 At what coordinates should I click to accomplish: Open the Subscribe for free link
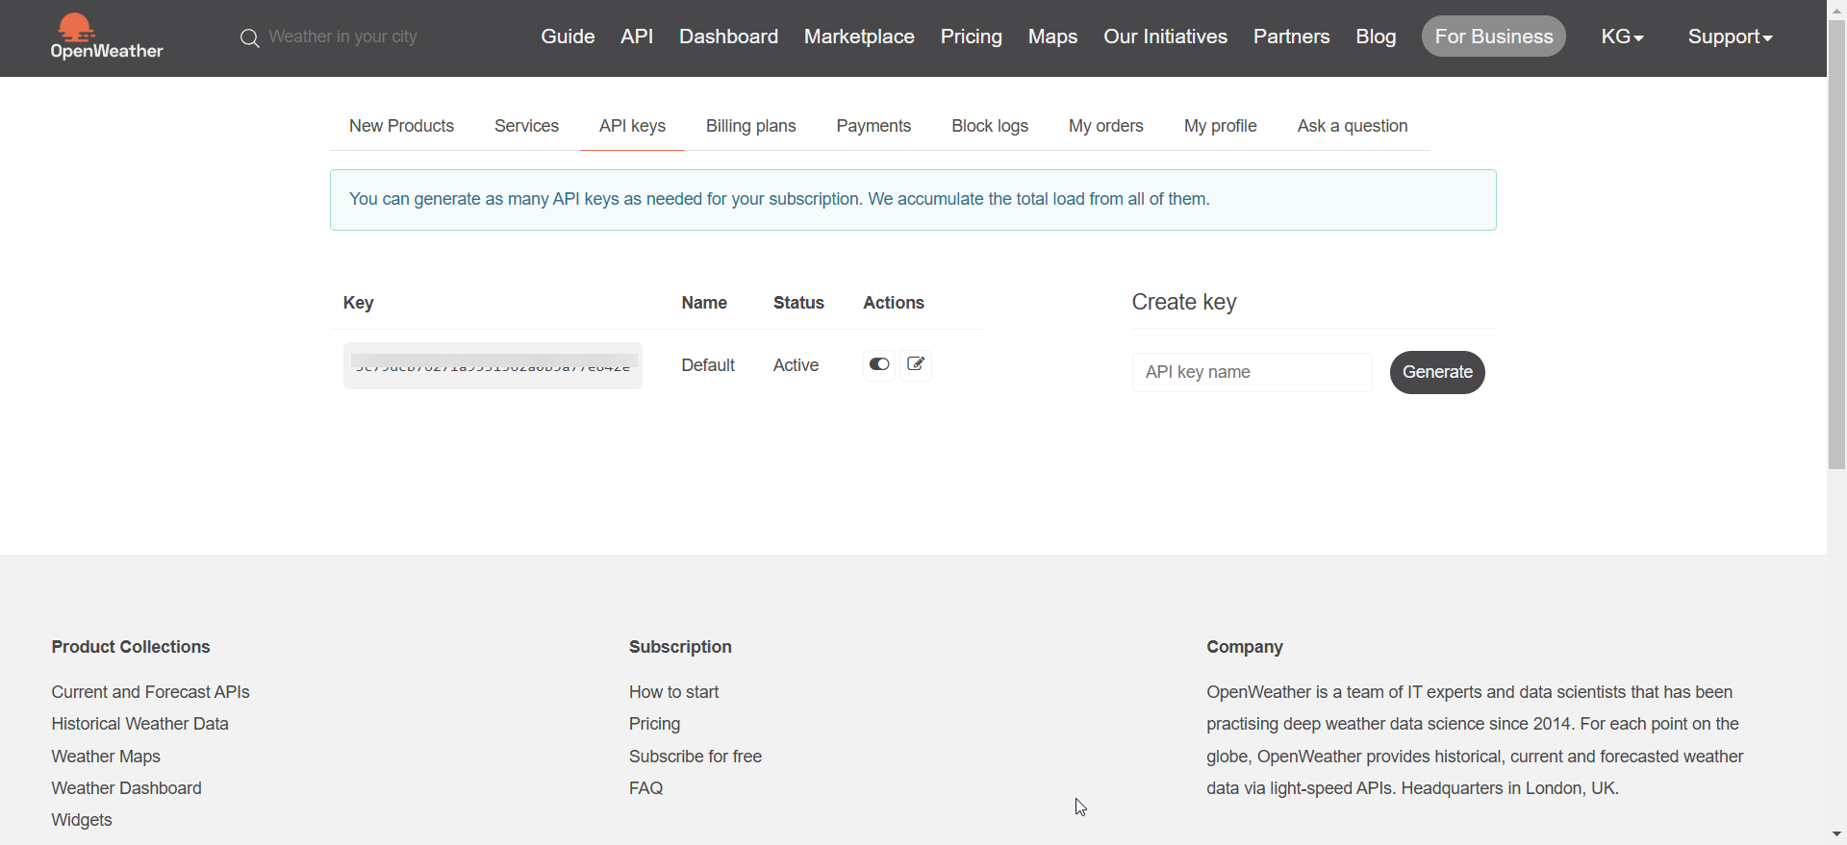[696, 757]
